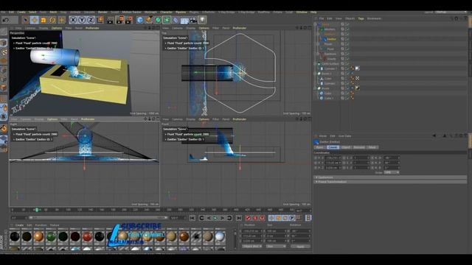Open the Character menu
The width and height of the screenshot is (472, 265).
pos(166,13)
